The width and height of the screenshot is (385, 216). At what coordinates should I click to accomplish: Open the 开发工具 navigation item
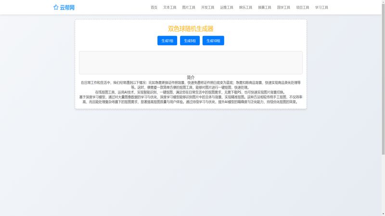point(207,8)
